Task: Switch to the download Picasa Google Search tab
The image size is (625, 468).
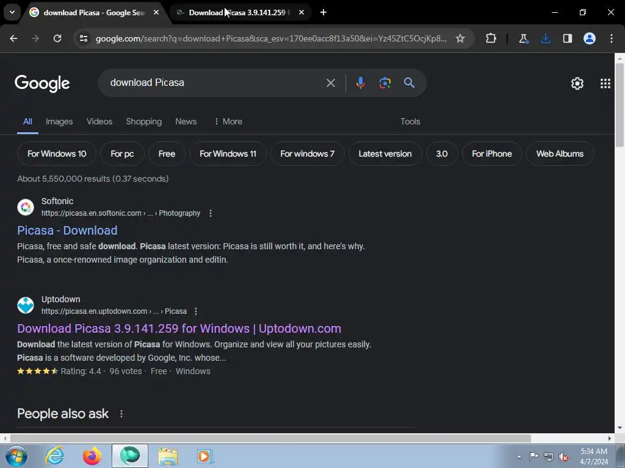Action: 94,12
